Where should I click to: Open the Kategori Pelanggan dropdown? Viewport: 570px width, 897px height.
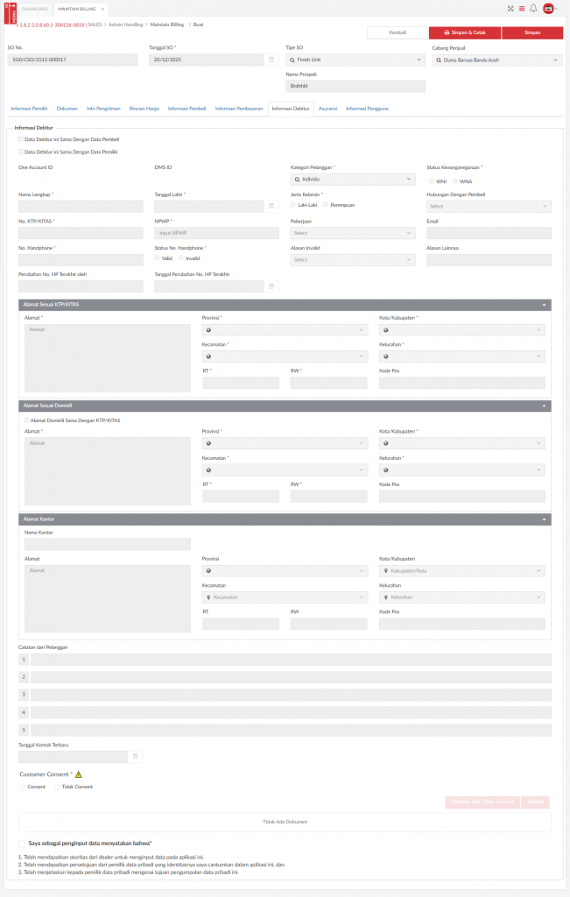click(x=353, y=179)
